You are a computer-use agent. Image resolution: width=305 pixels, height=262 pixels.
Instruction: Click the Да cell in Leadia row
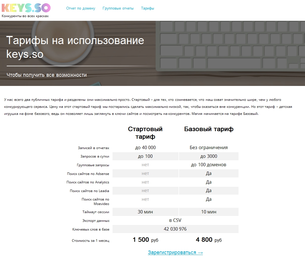tap(209, 191)
